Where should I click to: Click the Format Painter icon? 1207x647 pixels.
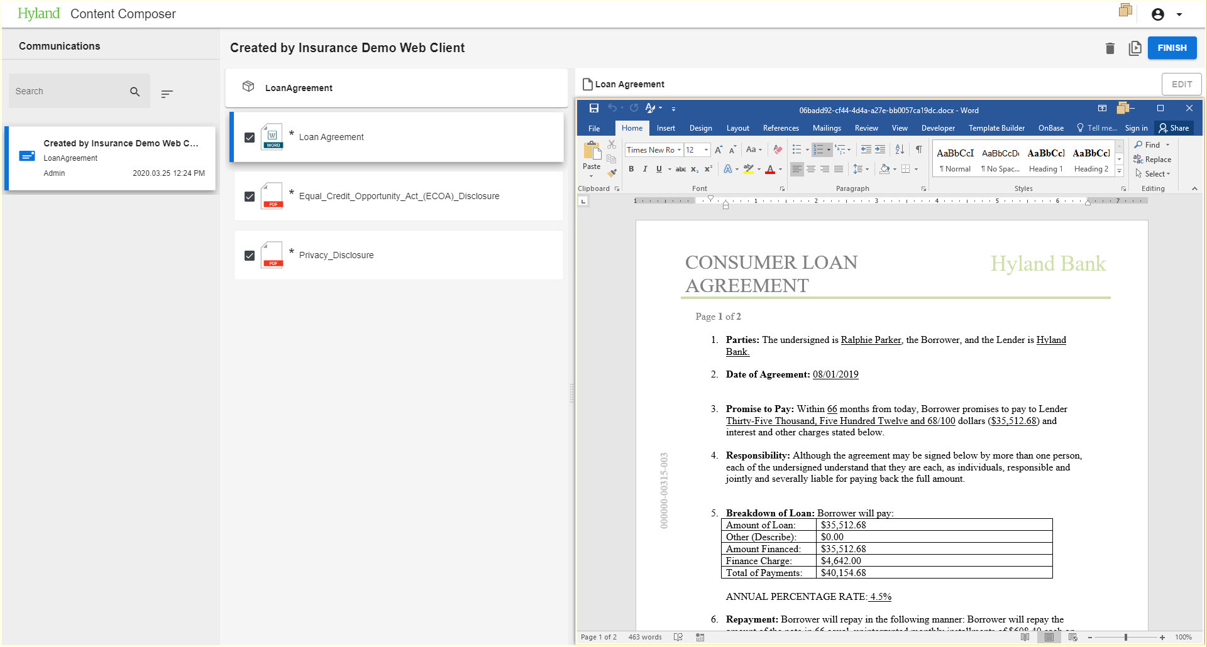coord(612,173)
